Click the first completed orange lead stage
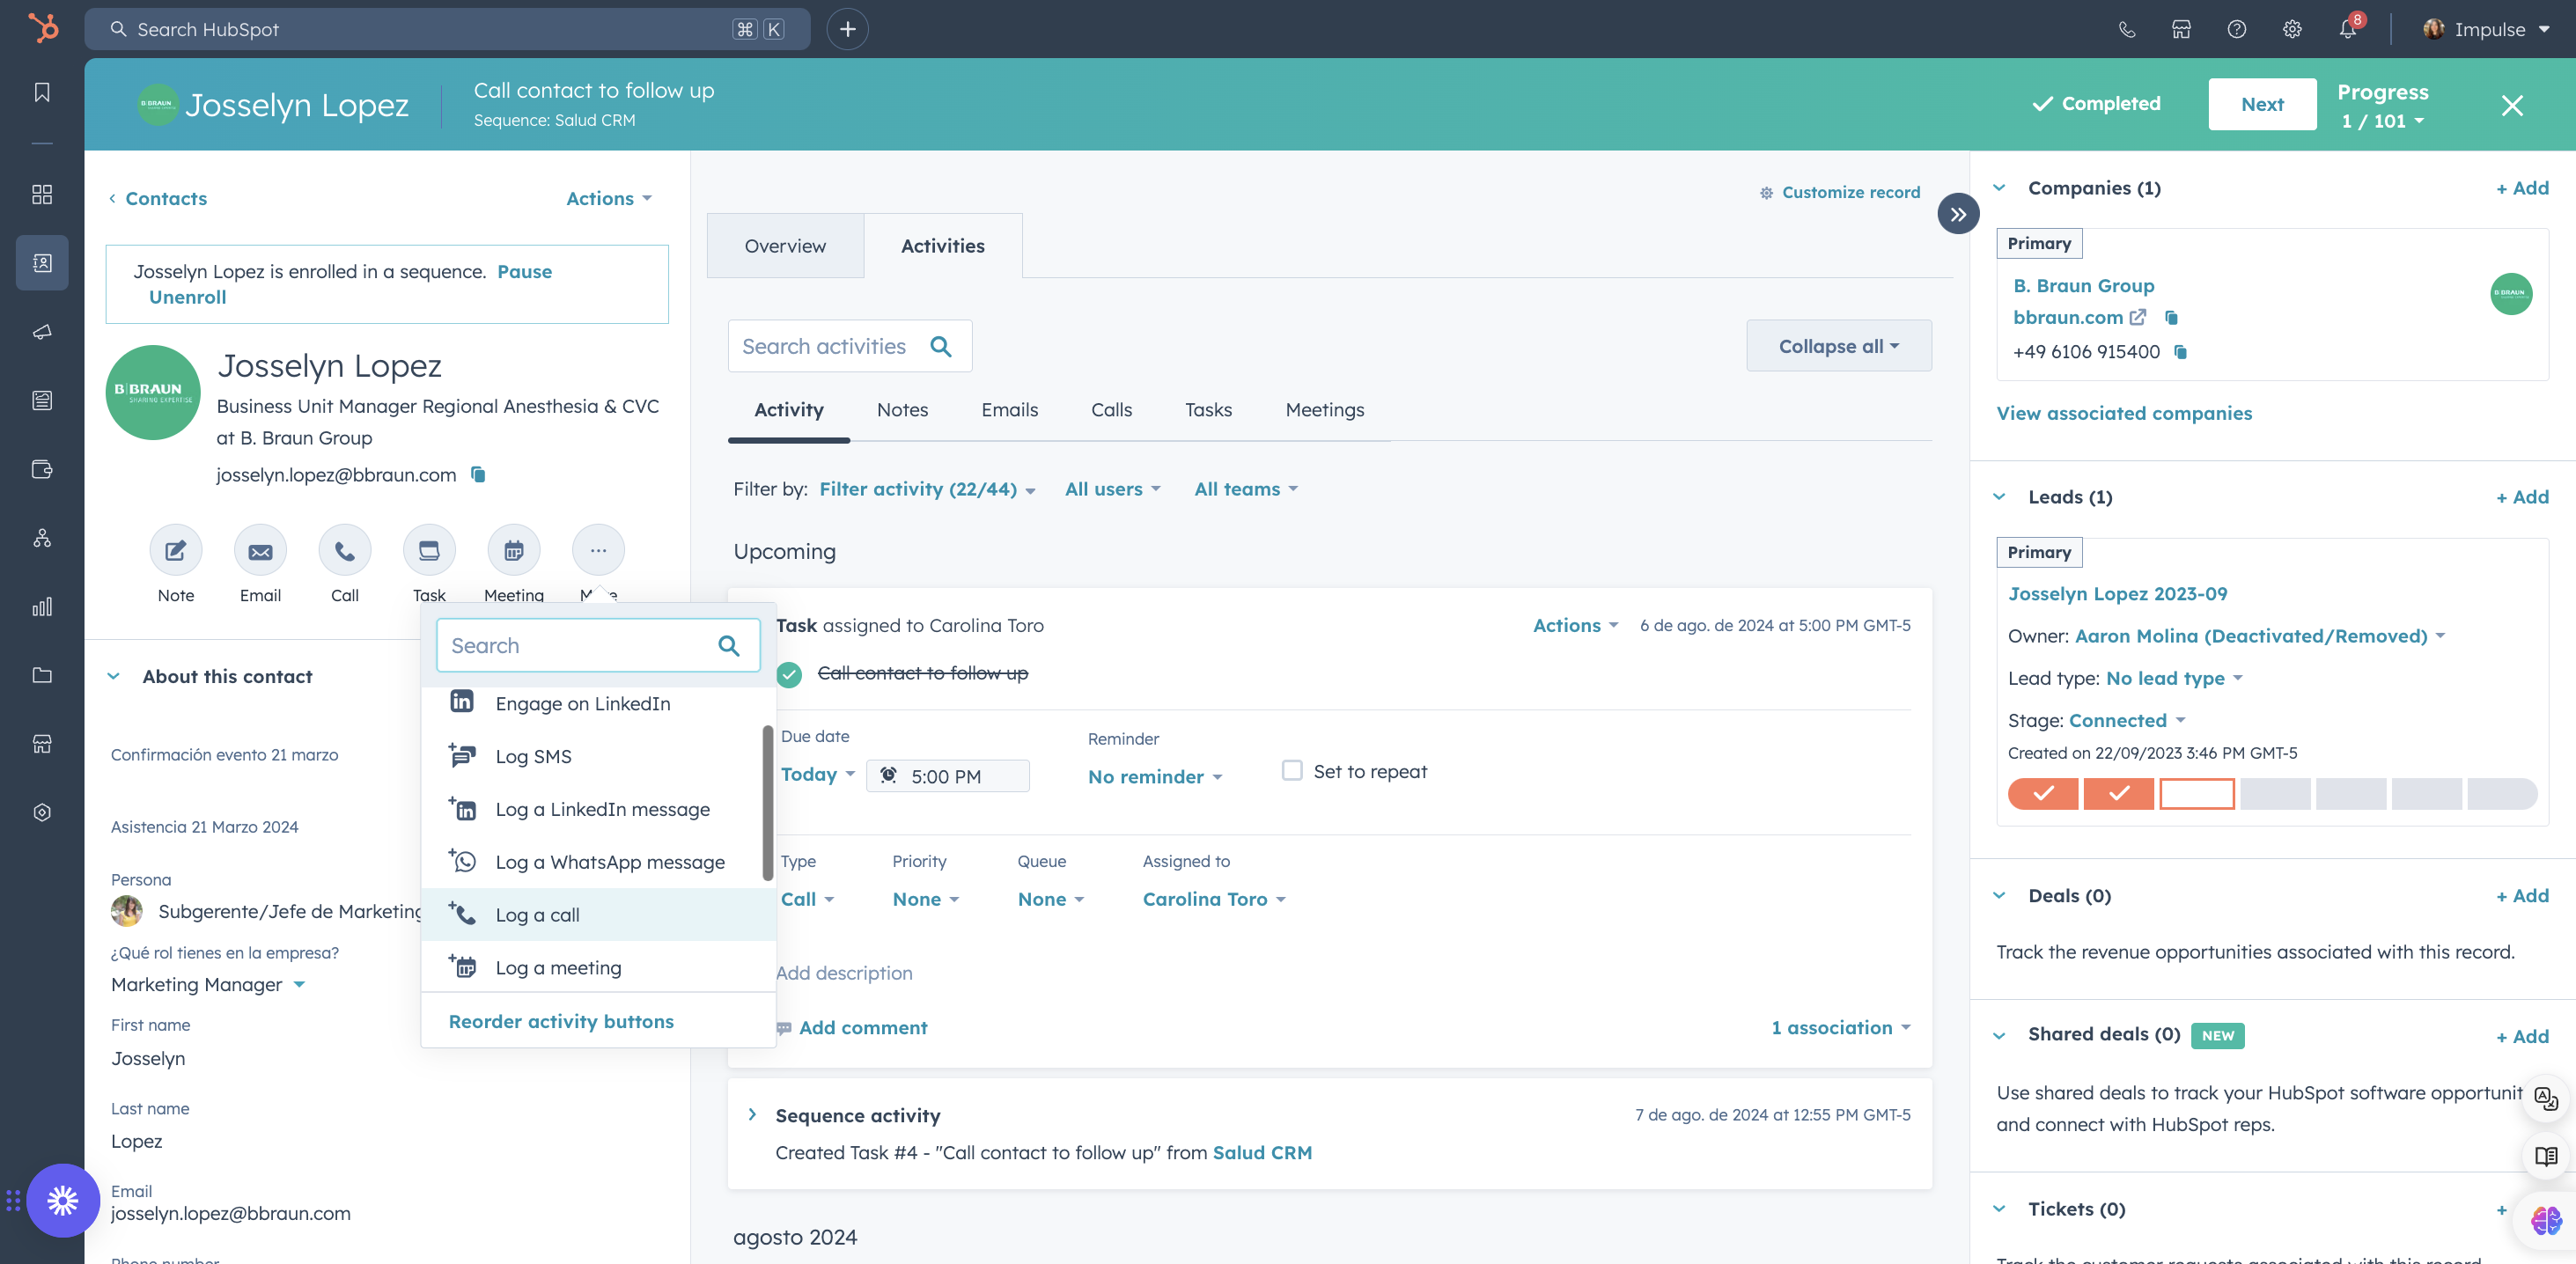Viewport: 2576px width, 1264px height. pos(2043,794)
